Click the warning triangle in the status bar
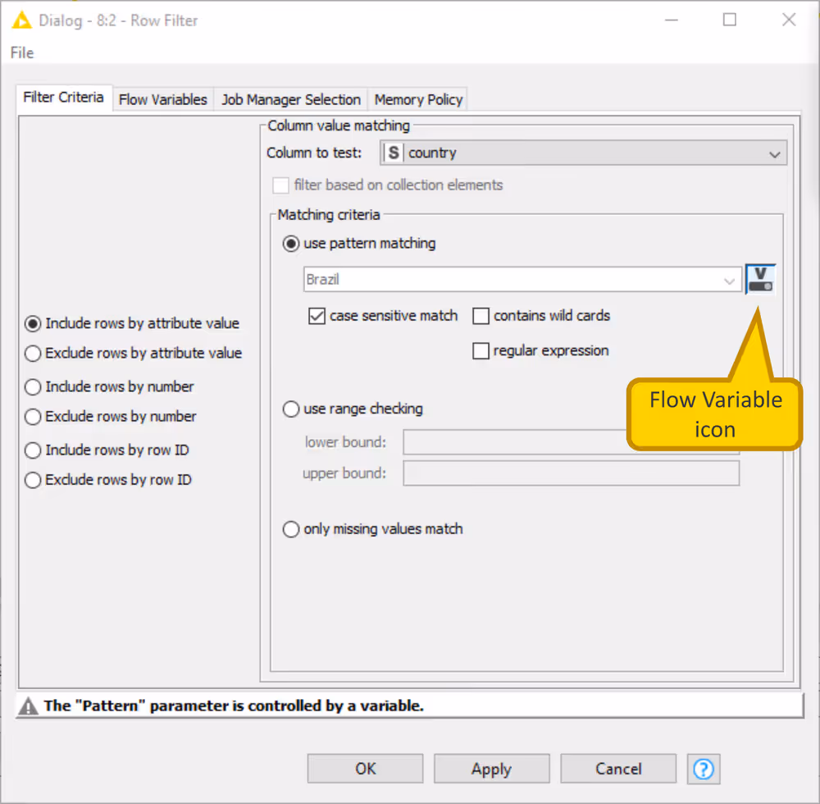Image resolution: width=820 pixels, height=804 pixels. point(27,705)
